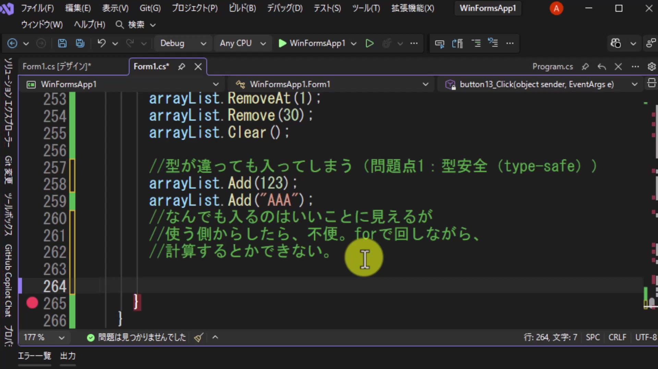Close the Form1.cs tab
The height and width of the screenshot is (369, 658).
pyautogui.click(x=198, y=67)
